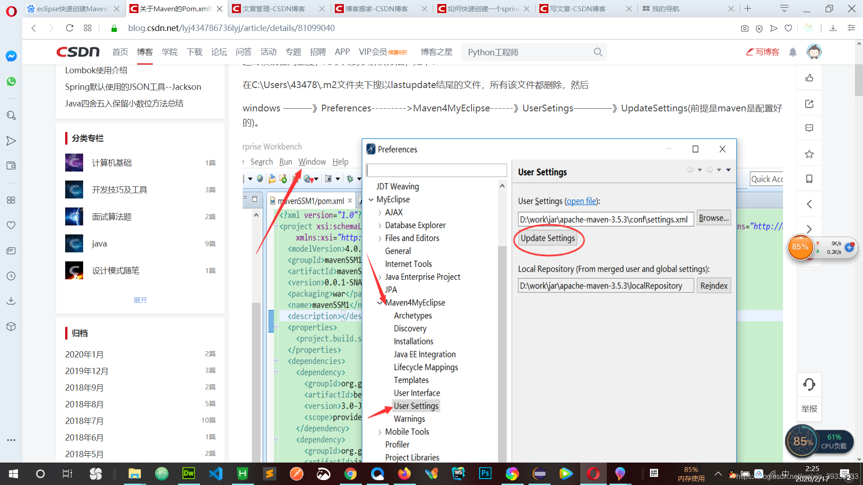Viewport: 863px width, 485px height.
Task: Switch to 写文章-CSDN博客 tab
Action: pyautogui.click(x=586, y=9)
